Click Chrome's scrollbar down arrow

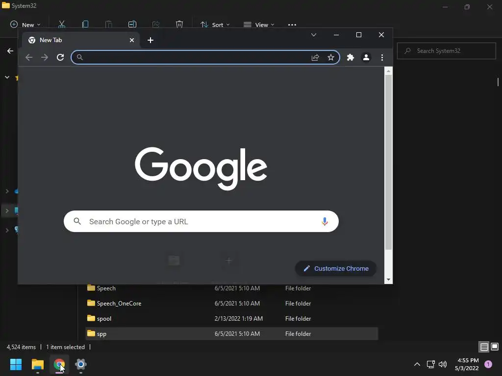[x=388, y=280]
